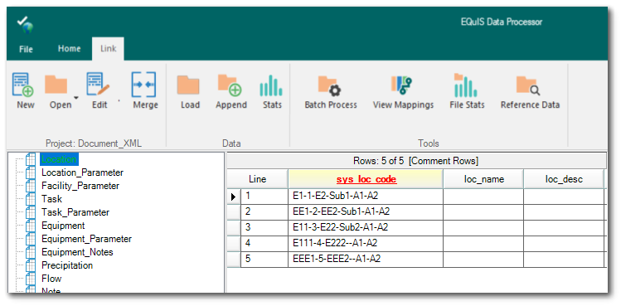Screen dimensions: 621x306
Task: Click the table icon beside Equipment_Notes
Action: [x=31, y=252]
